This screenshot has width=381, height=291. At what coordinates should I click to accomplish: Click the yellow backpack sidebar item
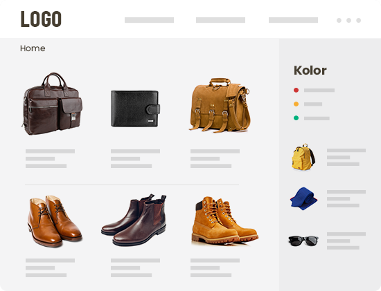[303, 157]
